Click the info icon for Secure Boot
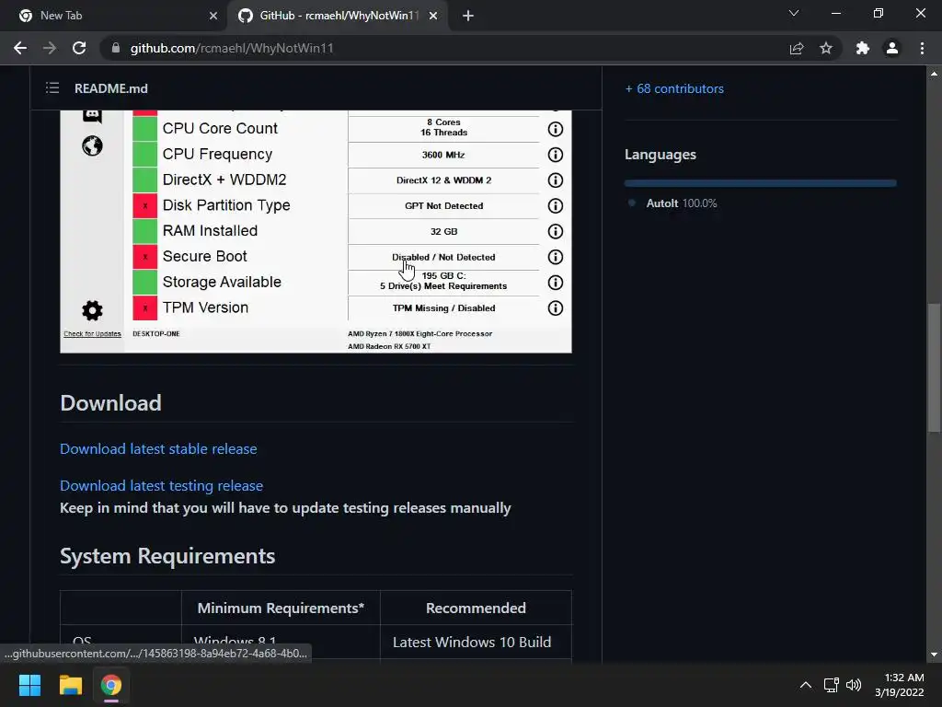 pos(555,257)
